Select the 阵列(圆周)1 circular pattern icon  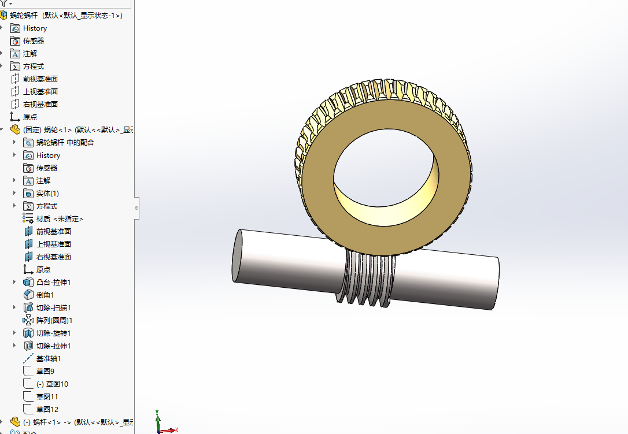pos(28,320)
